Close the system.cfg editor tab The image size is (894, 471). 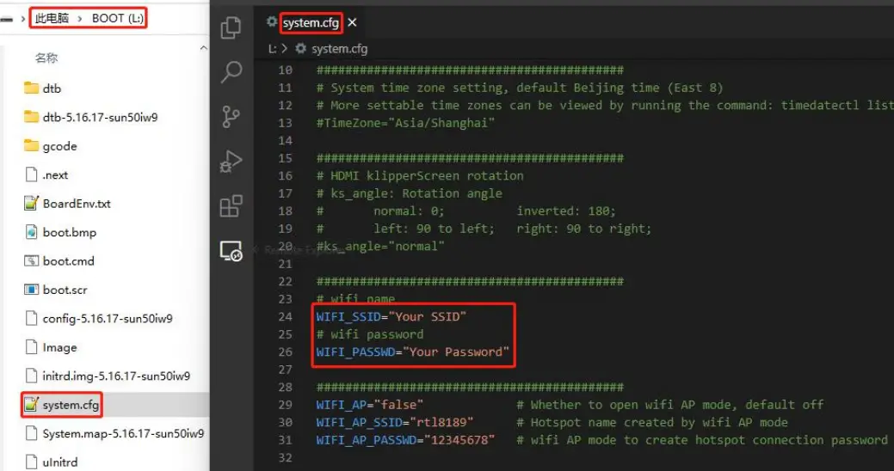(353, 22)
